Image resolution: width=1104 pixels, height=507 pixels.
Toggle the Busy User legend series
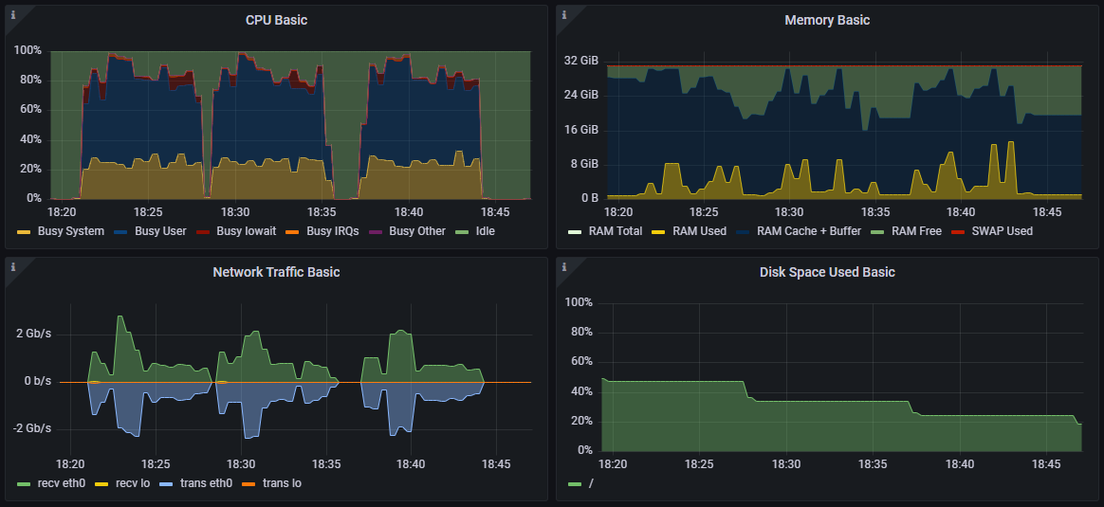[x=160, y=231]
